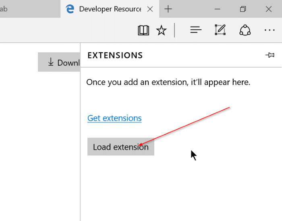Switch to the partially visible left tab
282x221 pixels.
(x=30, y=9)
